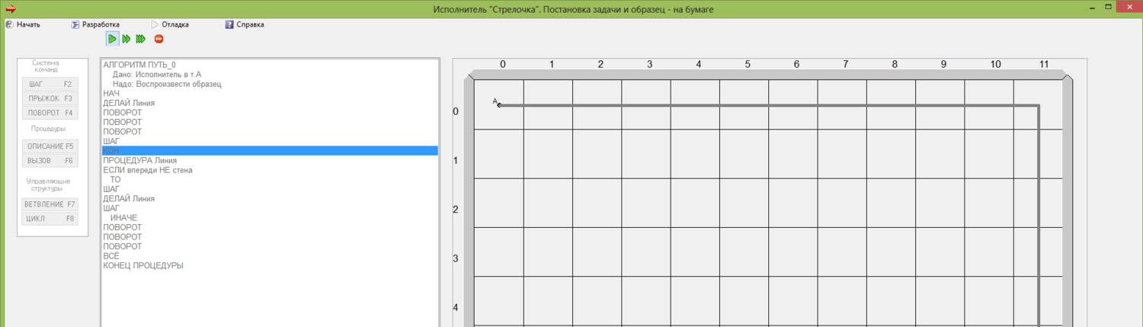The image size is (1143, 327).
Task: Click the green single-step run icon
Action: [112, 39]
